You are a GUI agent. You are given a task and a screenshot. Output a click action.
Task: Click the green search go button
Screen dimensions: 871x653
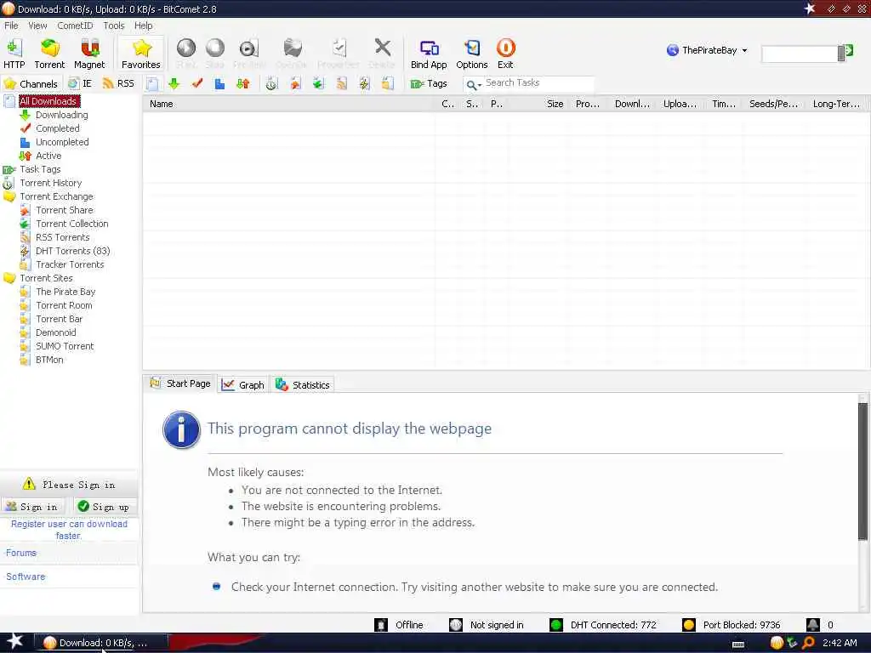(848, 51)
